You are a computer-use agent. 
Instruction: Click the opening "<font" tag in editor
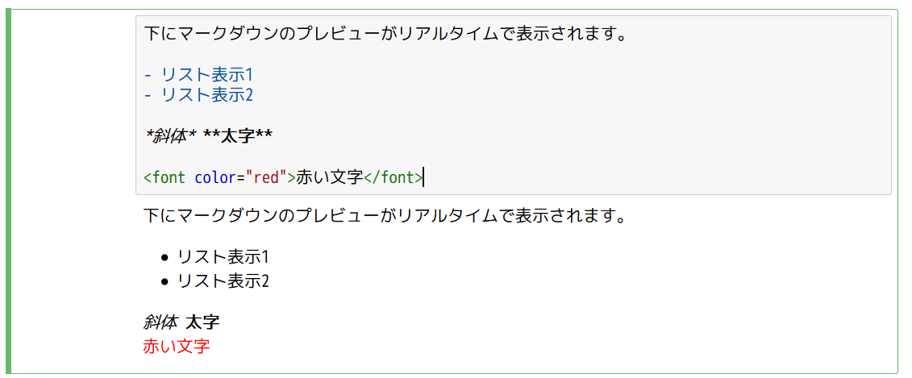coord(165,177)
